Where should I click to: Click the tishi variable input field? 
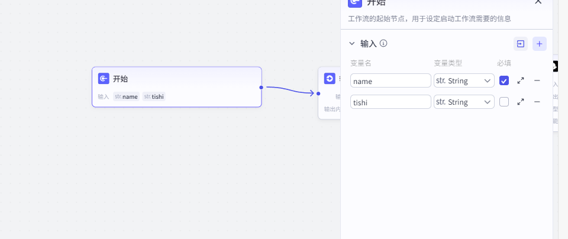(390, 102)
